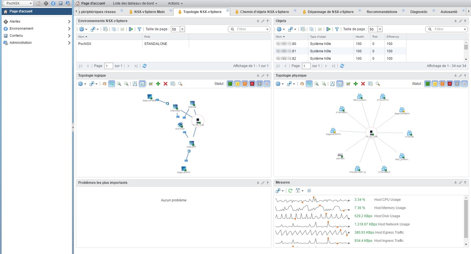
Task: Switch to the Dépannage de NSX-vSphere tab
Action: tap(330, 12)
